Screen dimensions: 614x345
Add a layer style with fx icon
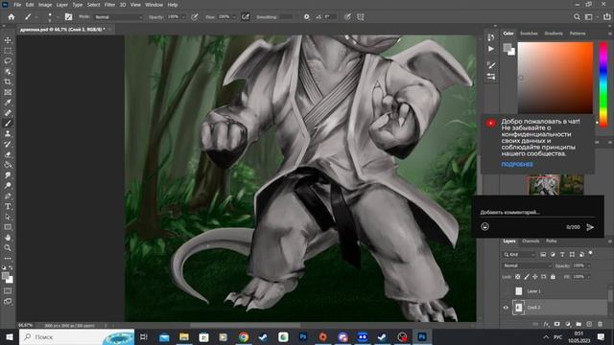tap(546, 324)
